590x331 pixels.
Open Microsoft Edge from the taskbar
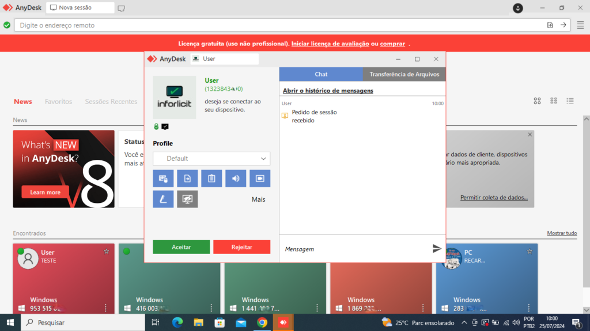(x=177, y=322)
